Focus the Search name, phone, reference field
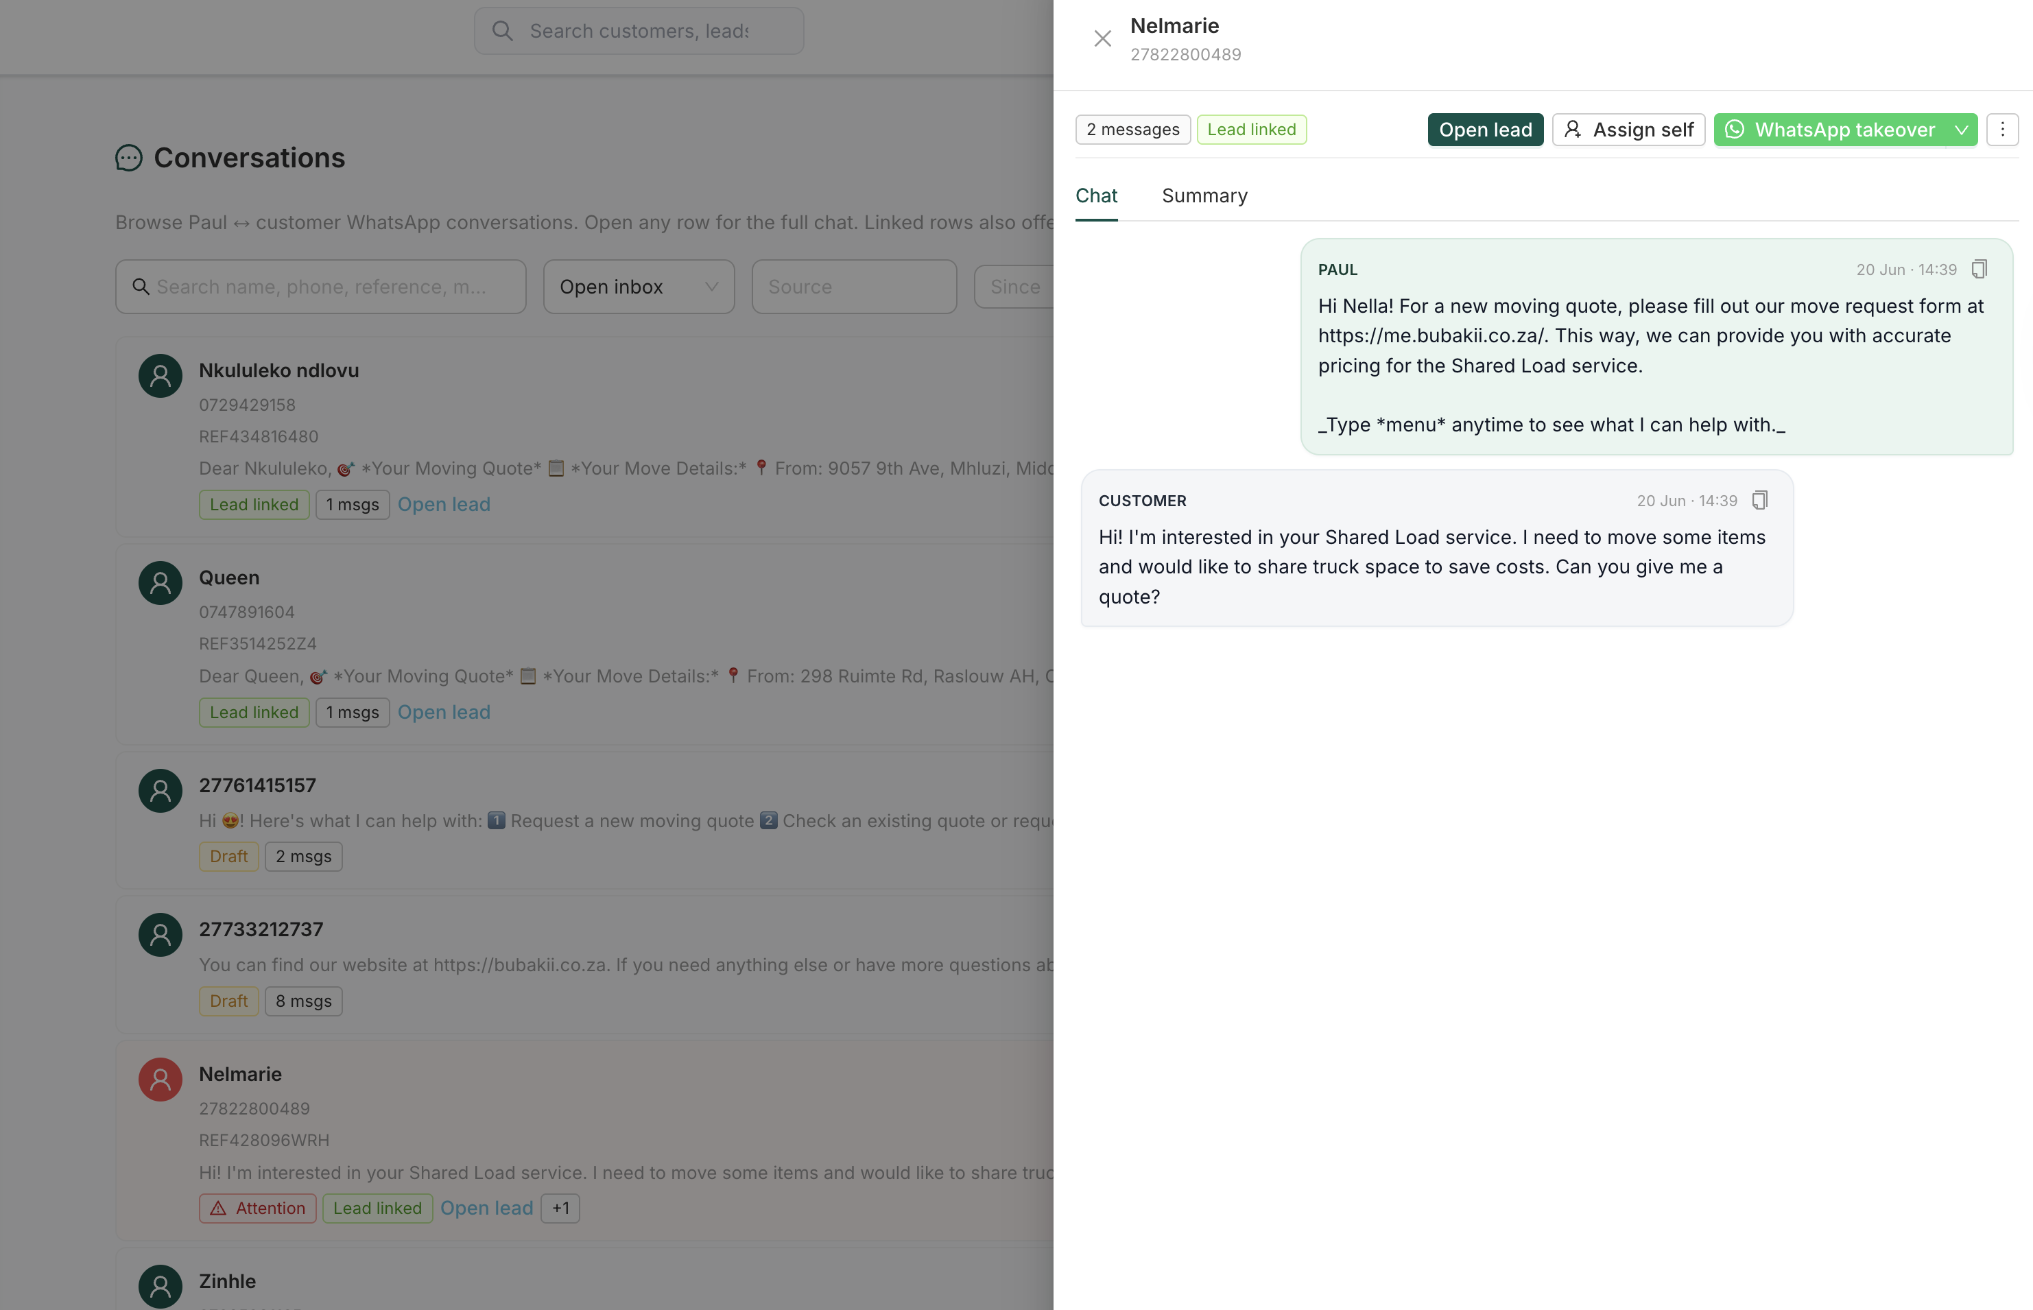The width and height of the screenshot is (2033, 1310). (321, 287)
